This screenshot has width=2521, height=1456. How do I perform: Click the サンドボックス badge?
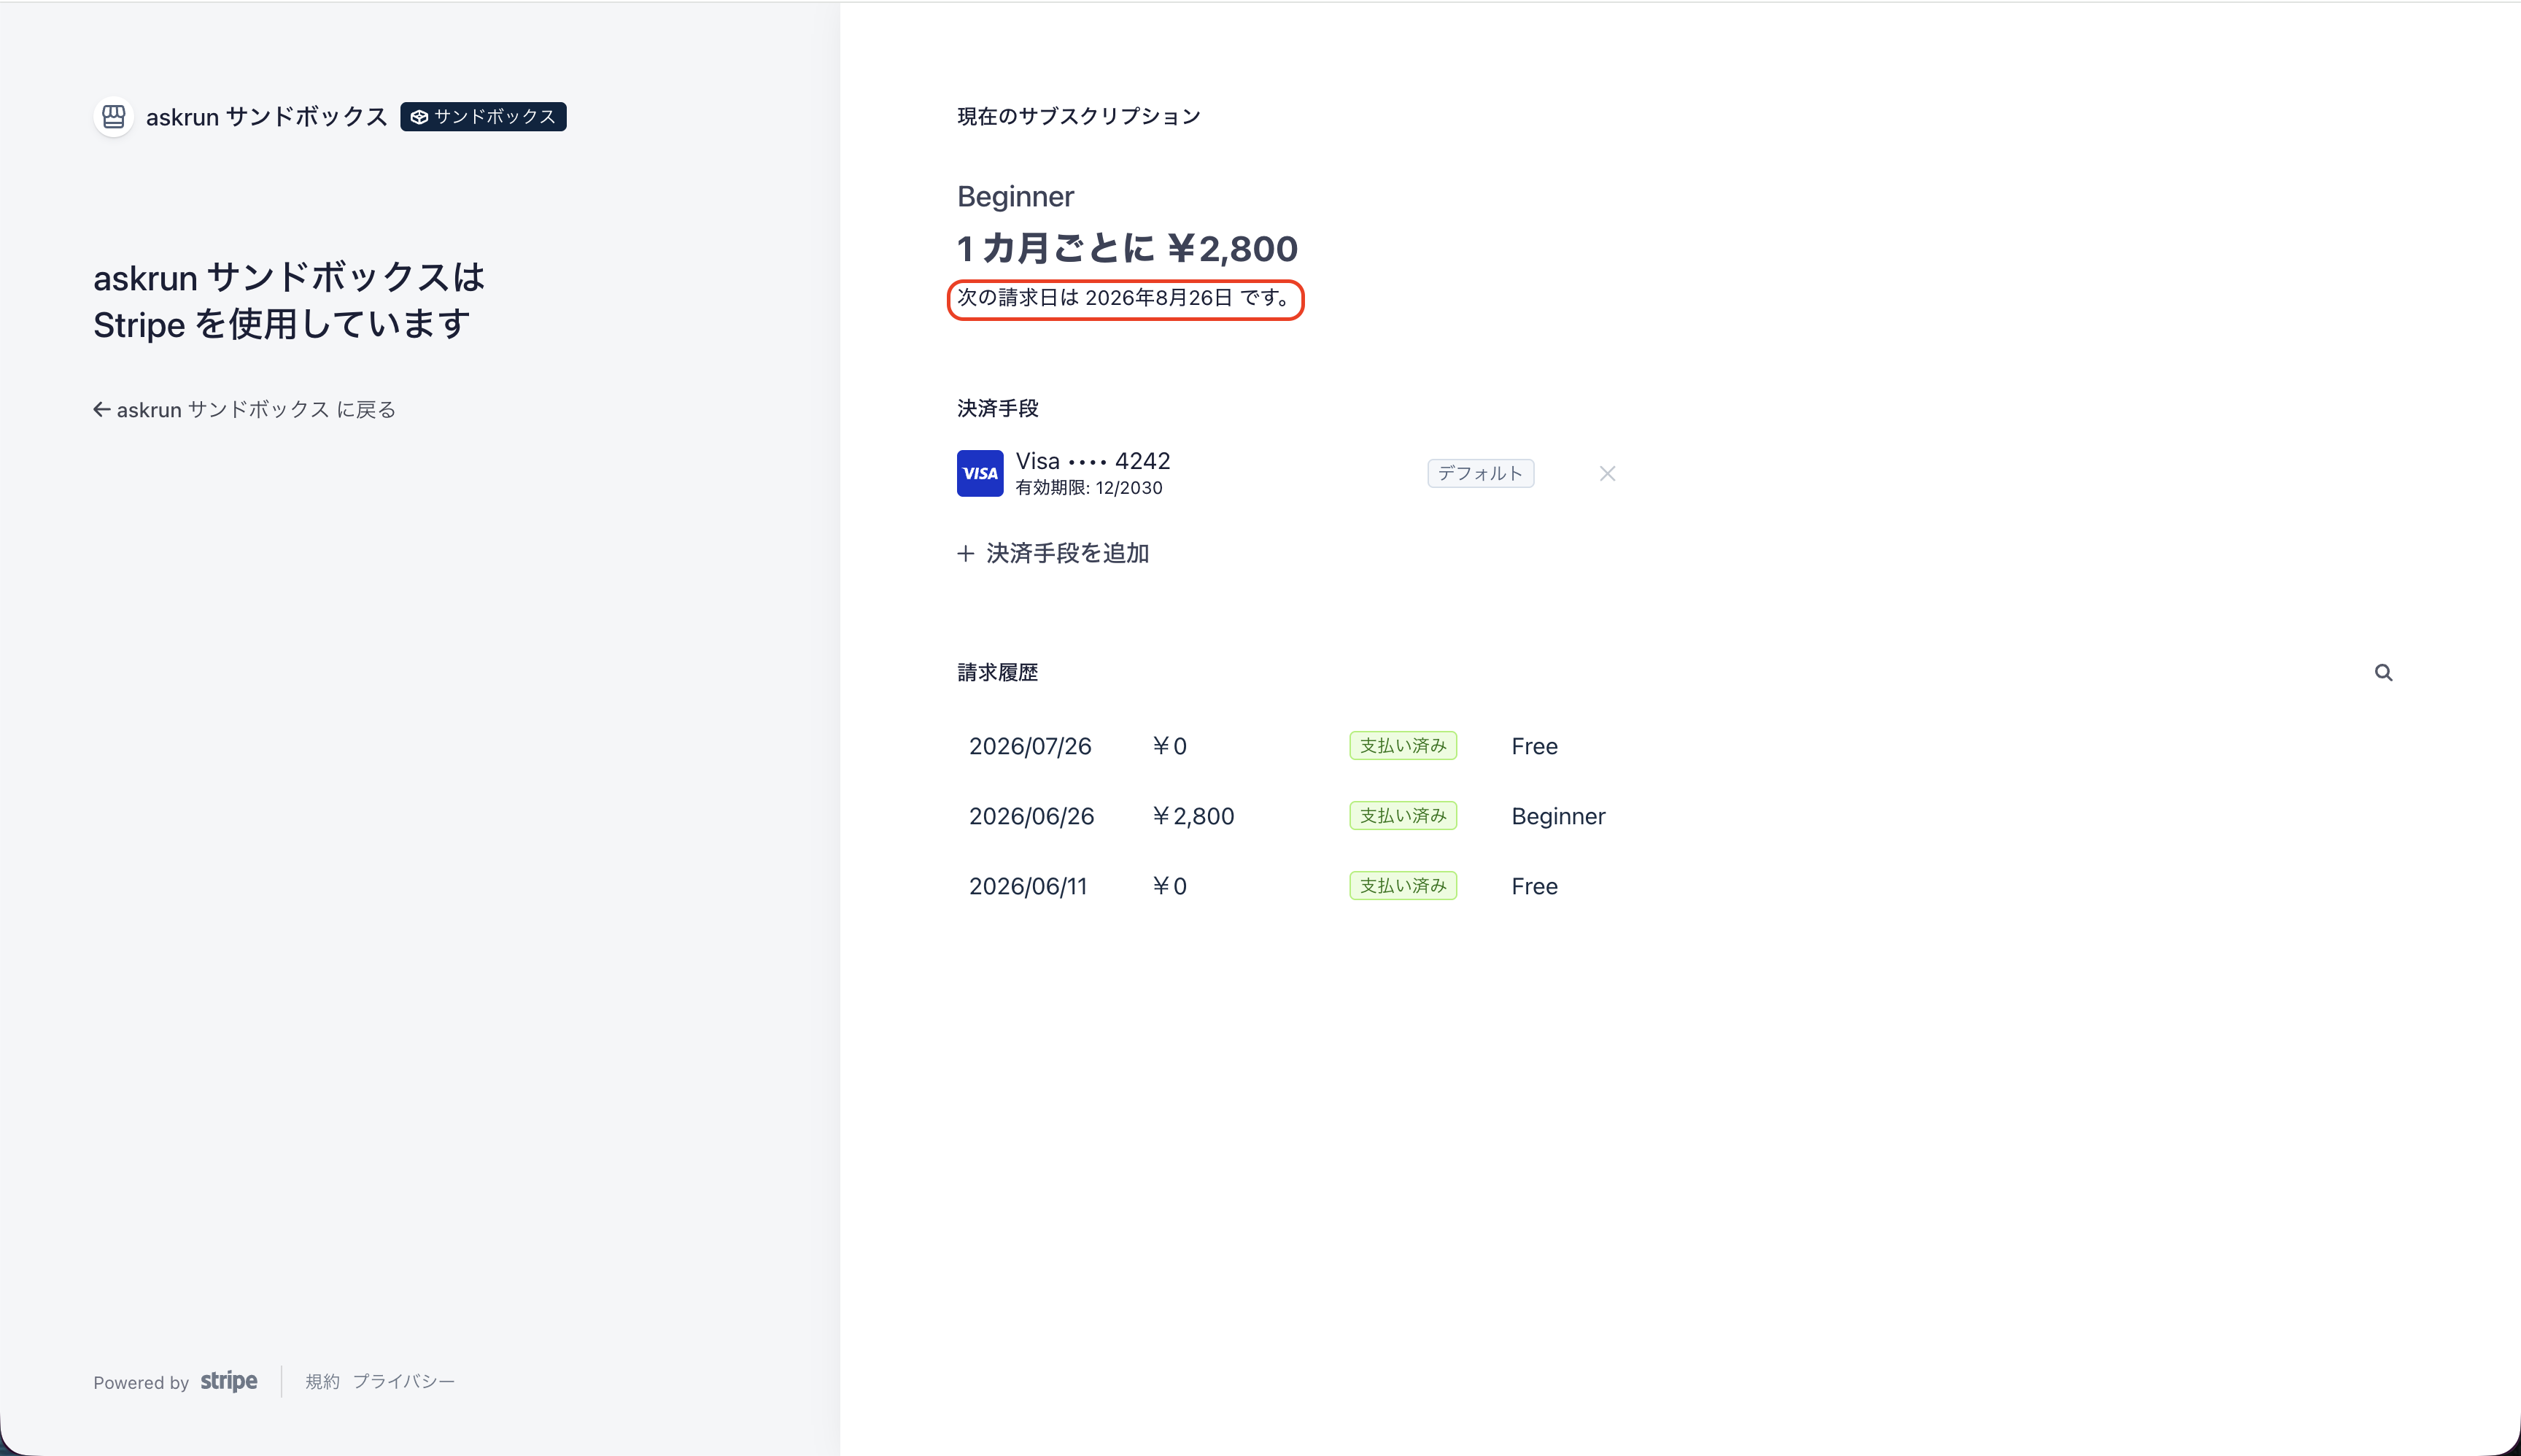(483, 117)
